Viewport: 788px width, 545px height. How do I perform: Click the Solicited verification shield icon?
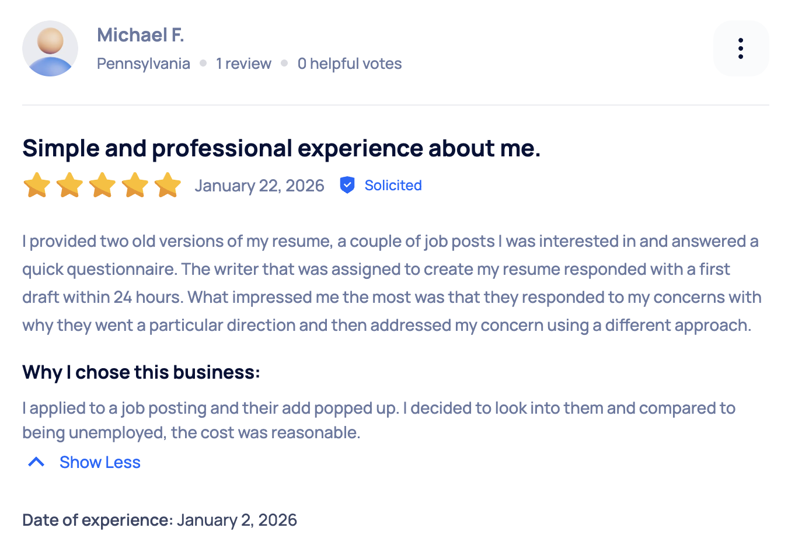point(347,185)
